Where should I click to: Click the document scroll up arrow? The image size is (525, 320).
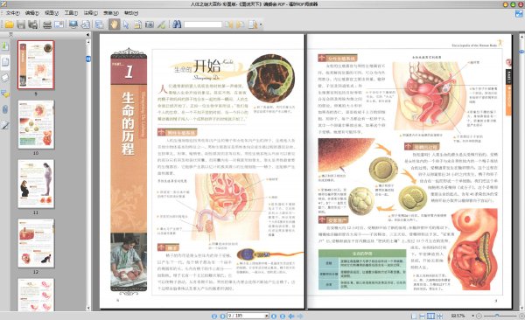(x=521, y=36)
